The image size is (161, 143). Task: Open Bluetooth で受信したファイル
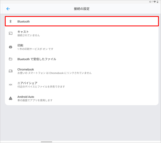[82, 59]
